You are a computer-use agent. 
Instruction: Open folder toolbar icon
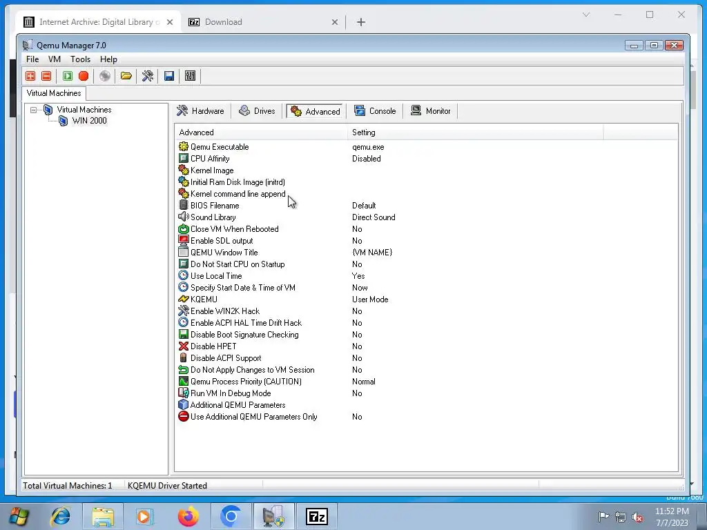pos(126,76)
